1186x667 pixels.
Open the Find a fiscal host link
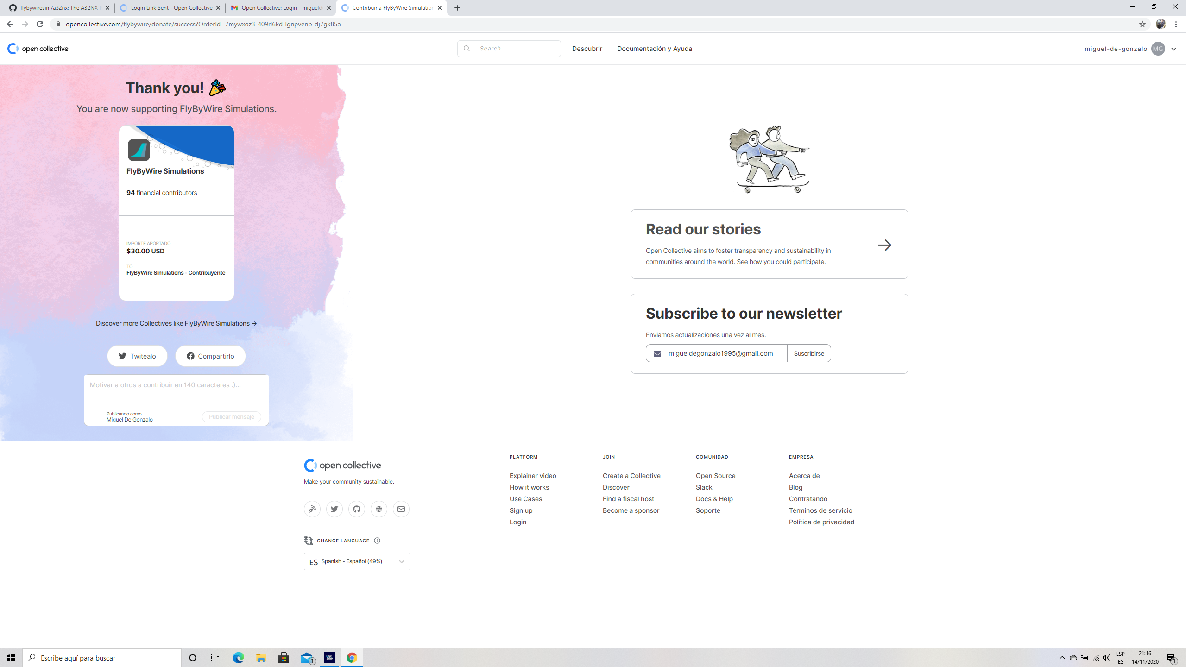pos(628,499)
